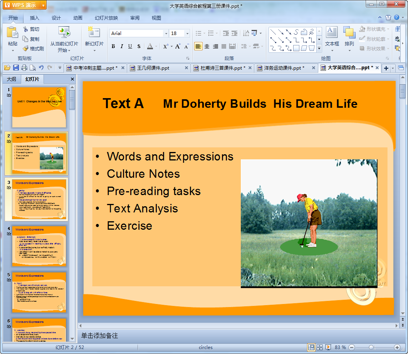
Task: Click the Cut scissors icon
Action: click(25, 29)
